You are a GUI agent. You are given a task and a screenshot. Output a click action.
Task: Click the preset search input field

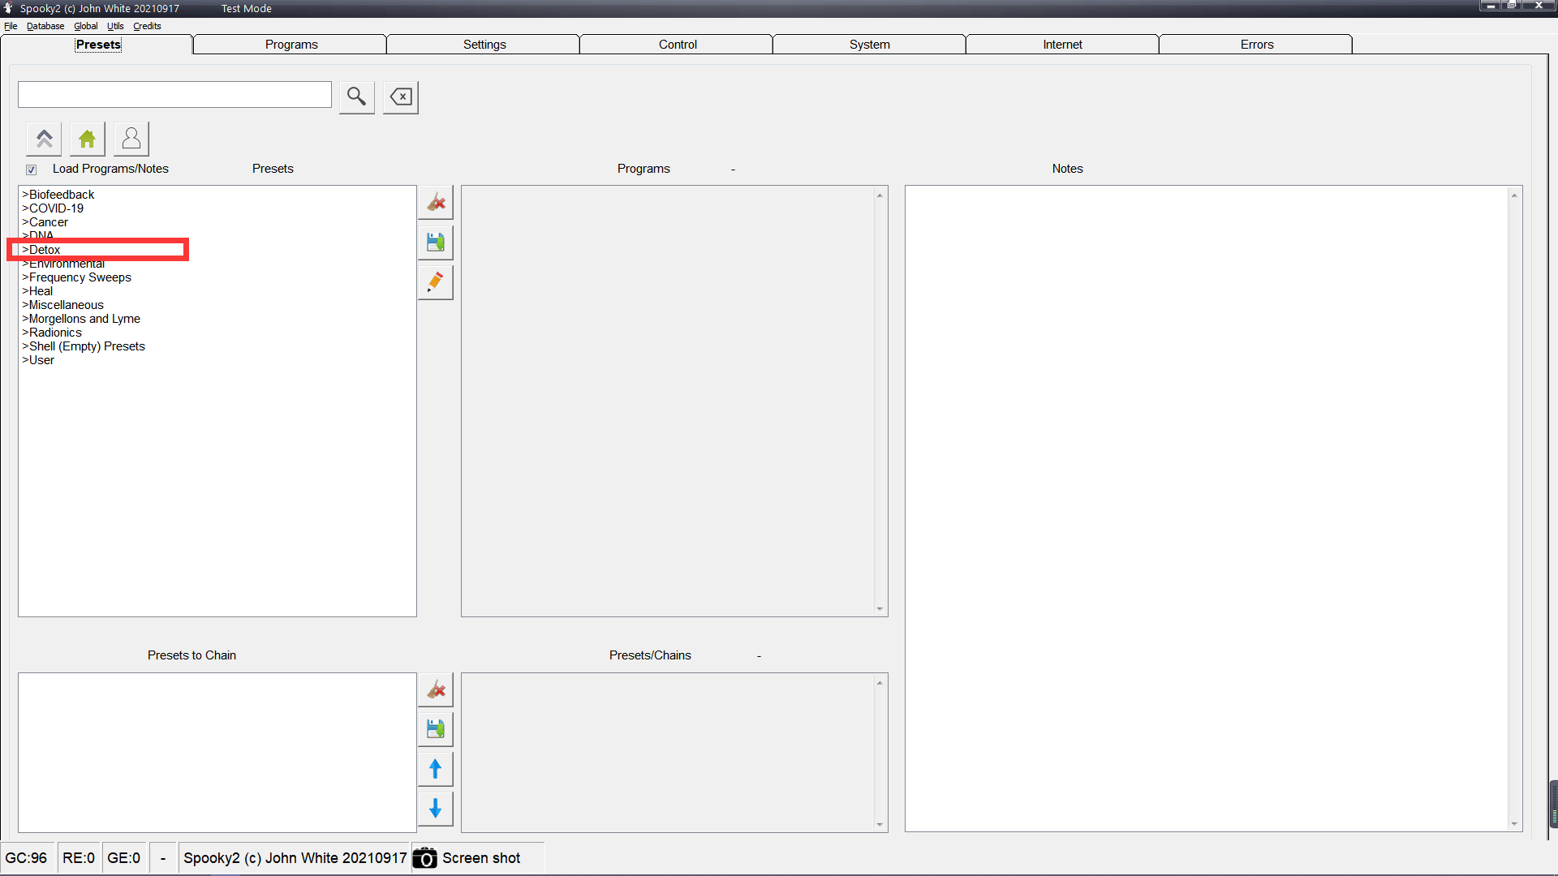click(174, 95)
